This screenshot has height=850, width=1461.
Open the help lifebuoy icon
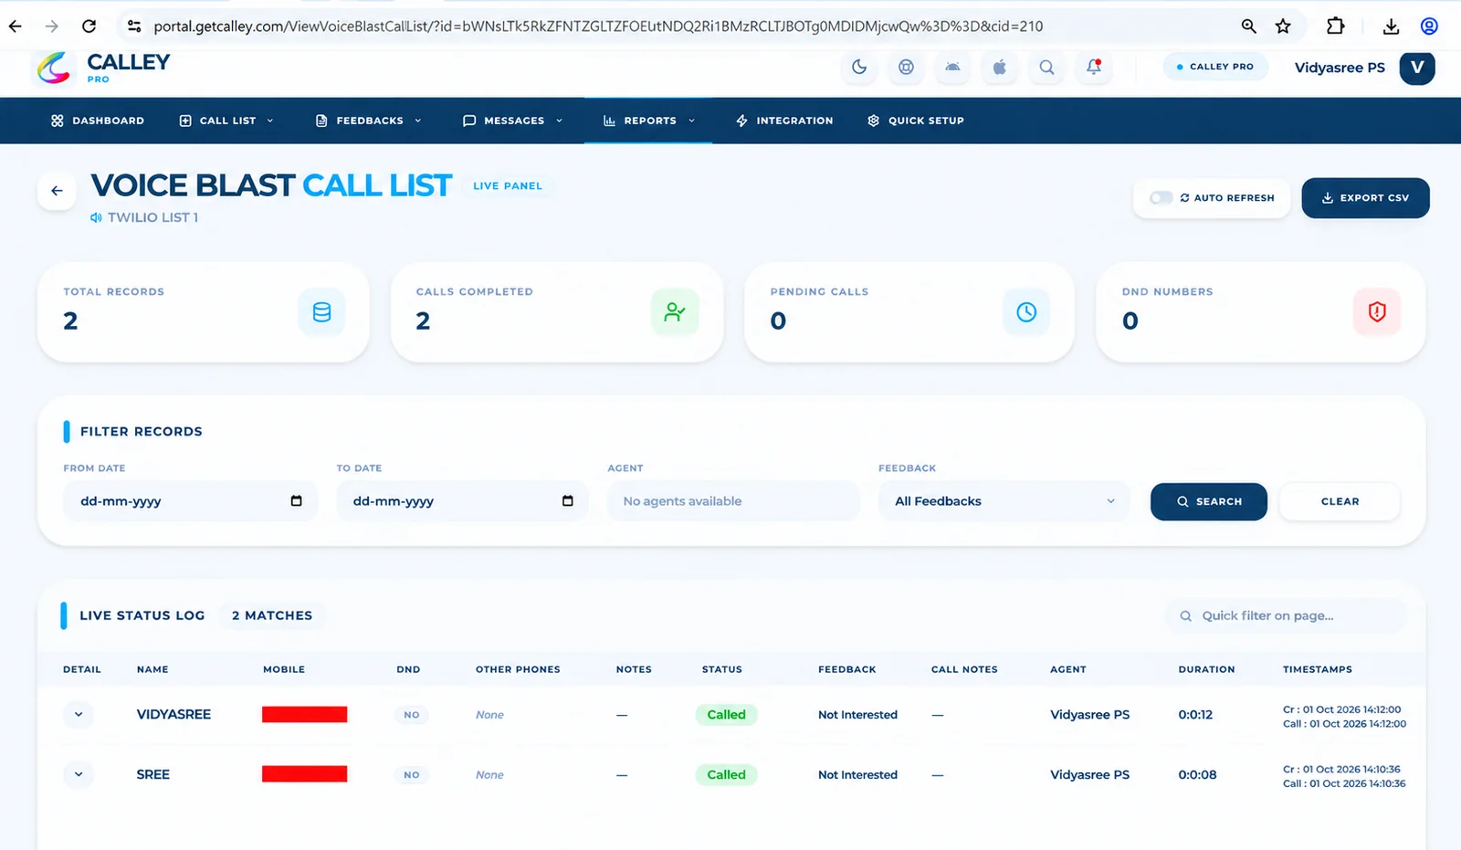(x=906, y=67)
